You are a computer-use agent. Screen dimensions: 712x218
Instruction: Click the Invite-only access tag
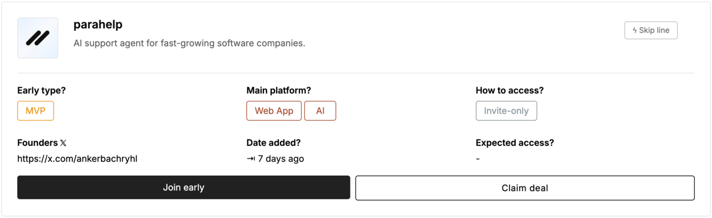point(506,111)
